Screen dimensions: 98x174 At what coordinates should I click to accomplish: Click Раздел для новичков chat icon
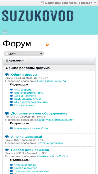pyautogui.click(x=7, y=150)
